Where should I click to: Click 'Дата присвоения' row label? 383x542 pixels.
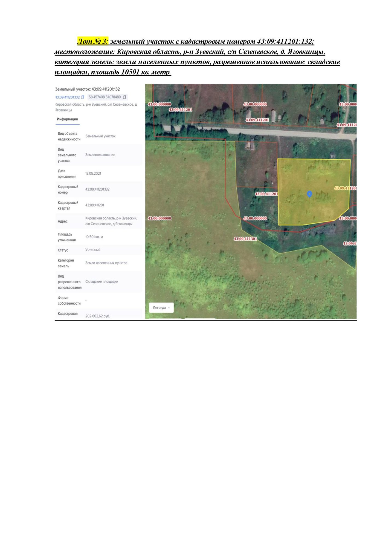click(67, 174)
